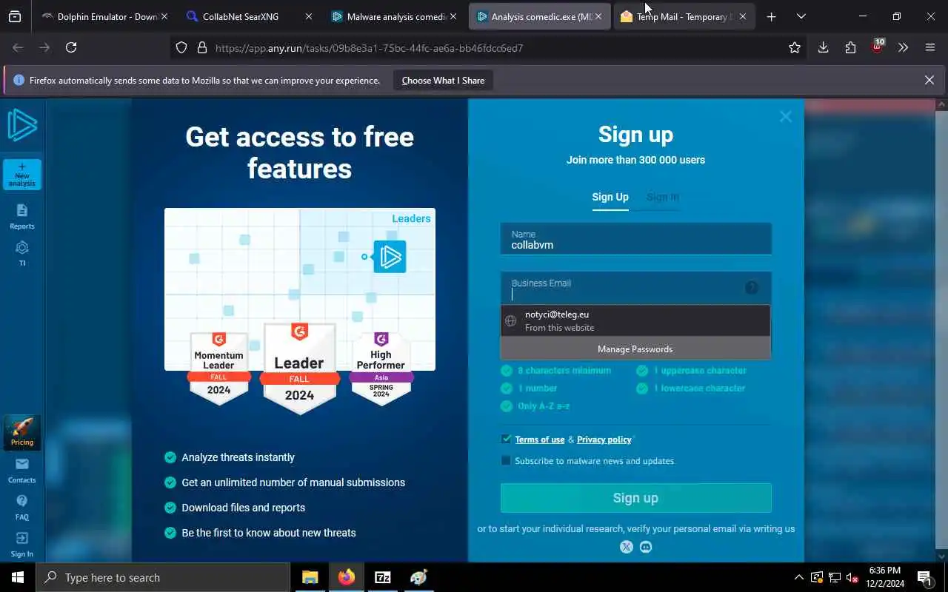Open the Terms of use link
948x592 pixels.
pyautogui.click(x=540, y=440)
